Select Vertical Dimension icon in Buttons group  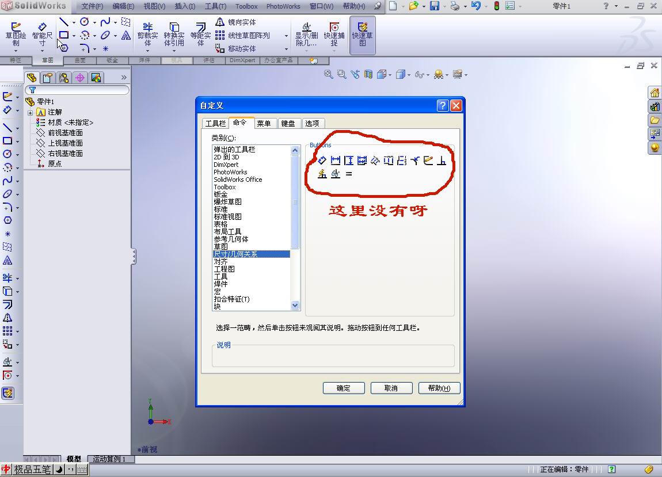[349, 161]
